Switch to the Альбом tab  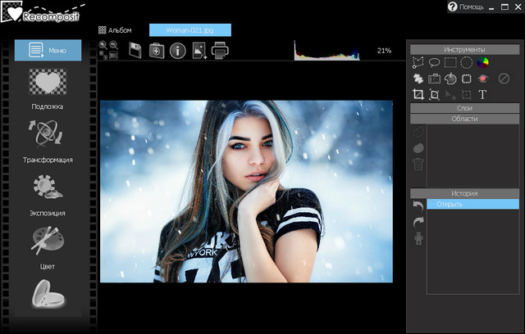click(114, 30)
